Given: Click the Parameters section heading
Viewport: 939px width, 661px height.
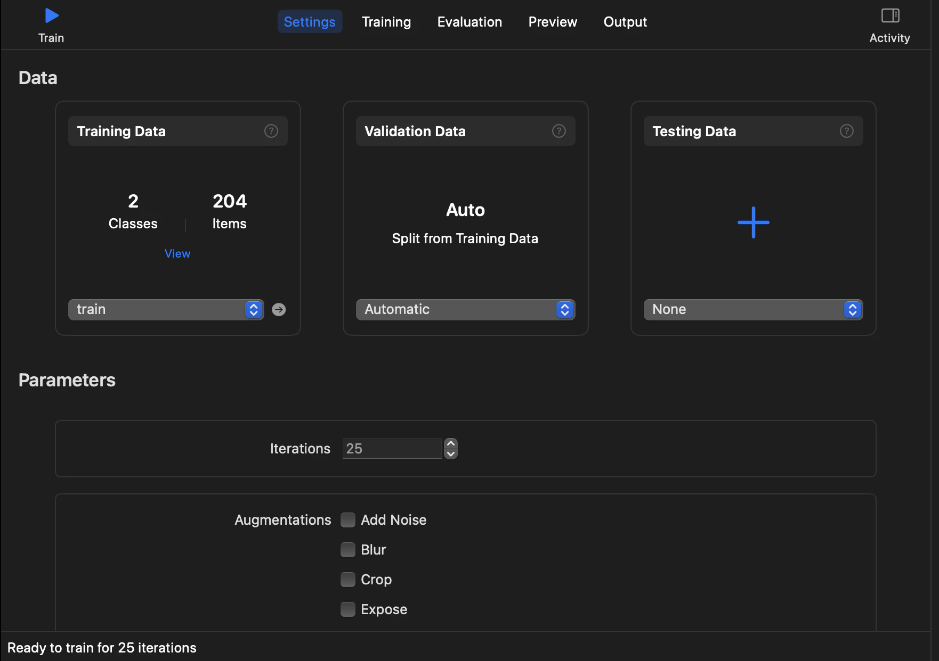Looking at the screenshot, I should (x=67, y=380).
